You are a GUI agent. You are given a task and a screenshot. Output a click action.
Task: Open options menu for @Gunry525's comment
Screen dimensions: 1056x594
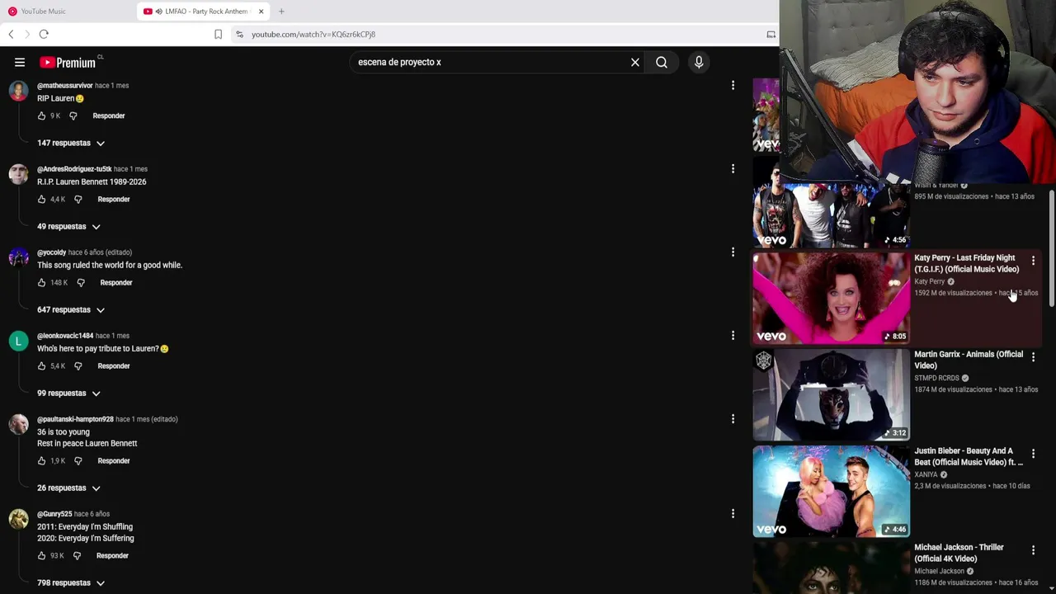(x=733, y=513)
